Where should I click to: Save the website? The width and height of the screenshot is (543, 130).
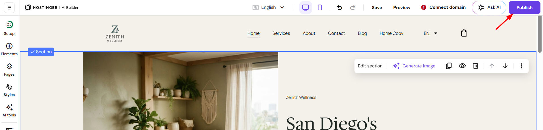point(377,8)
